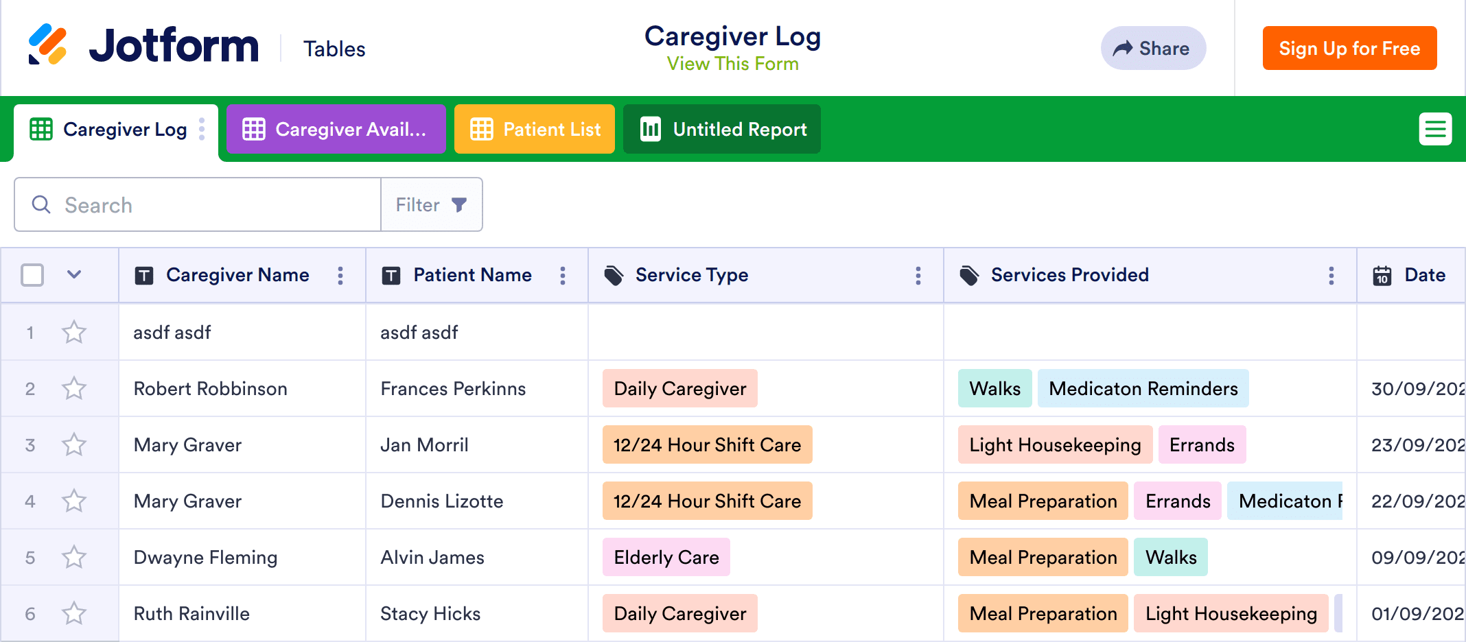This screenshot has height=642, width=1466.
Task: Star the Ruth Rainville row
Action: tap(74, 614)
